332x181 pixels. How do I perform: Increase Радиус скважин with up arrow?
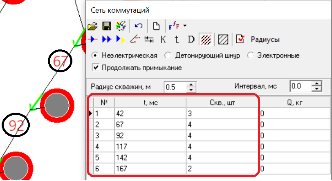[x=191, y=85]
